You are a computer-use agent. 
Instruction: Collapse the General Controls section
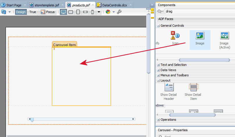pyautogui.click(x=158, y=26)
